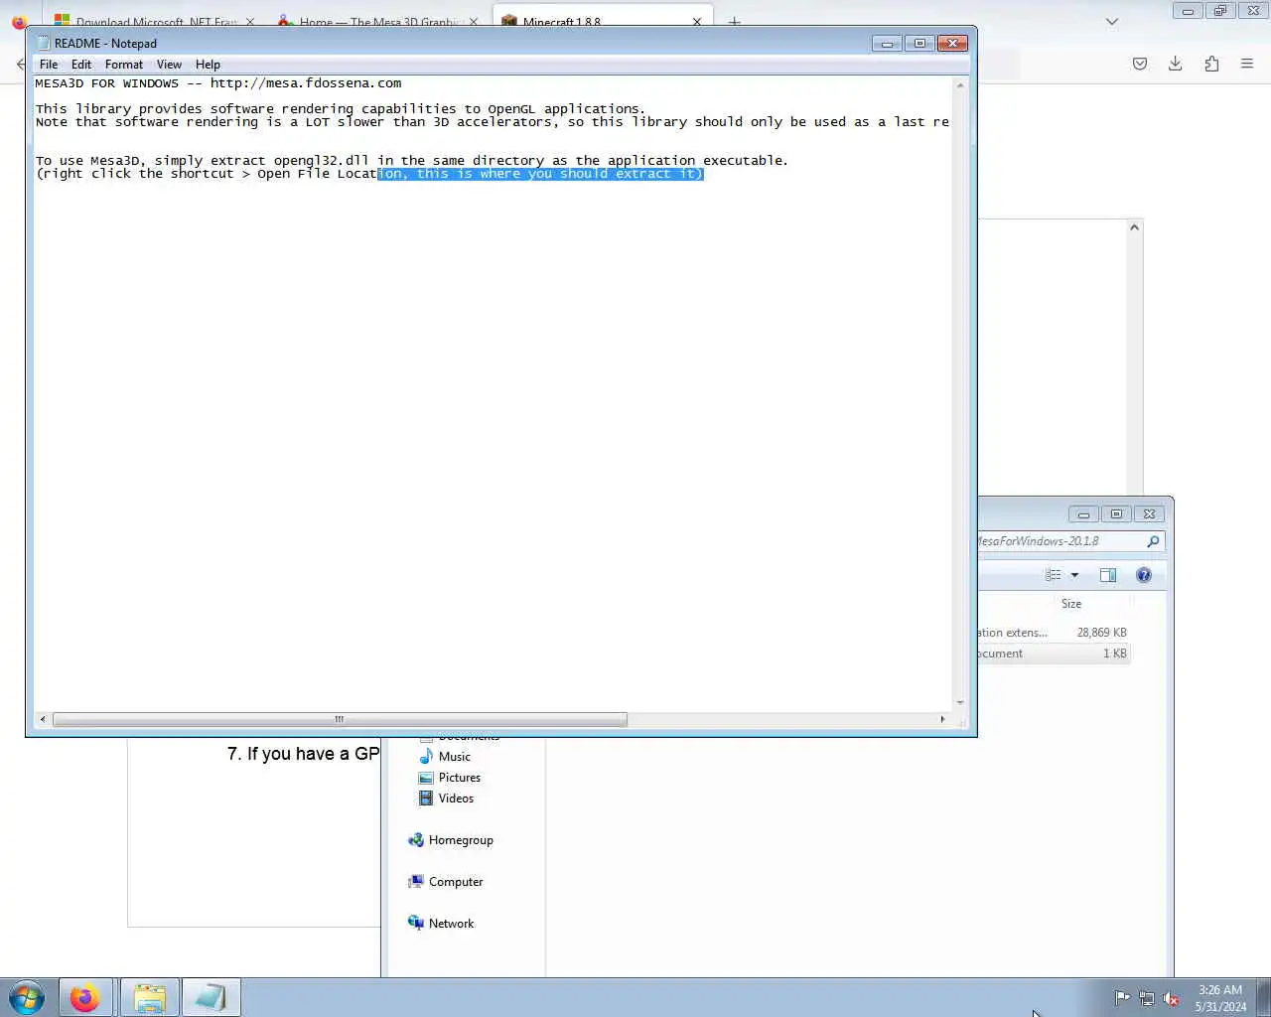
Task: Click the 'MESA3D FOR WINDOWS' heading line
Action: click(x=218, y=83)
